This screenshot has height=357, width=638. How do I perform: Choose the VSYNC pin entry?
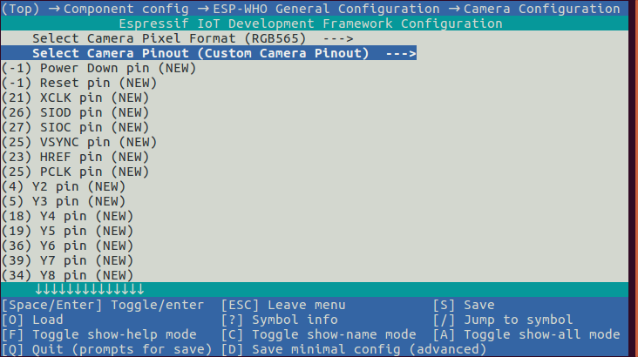pyautogui.click(x=80, y=142)
